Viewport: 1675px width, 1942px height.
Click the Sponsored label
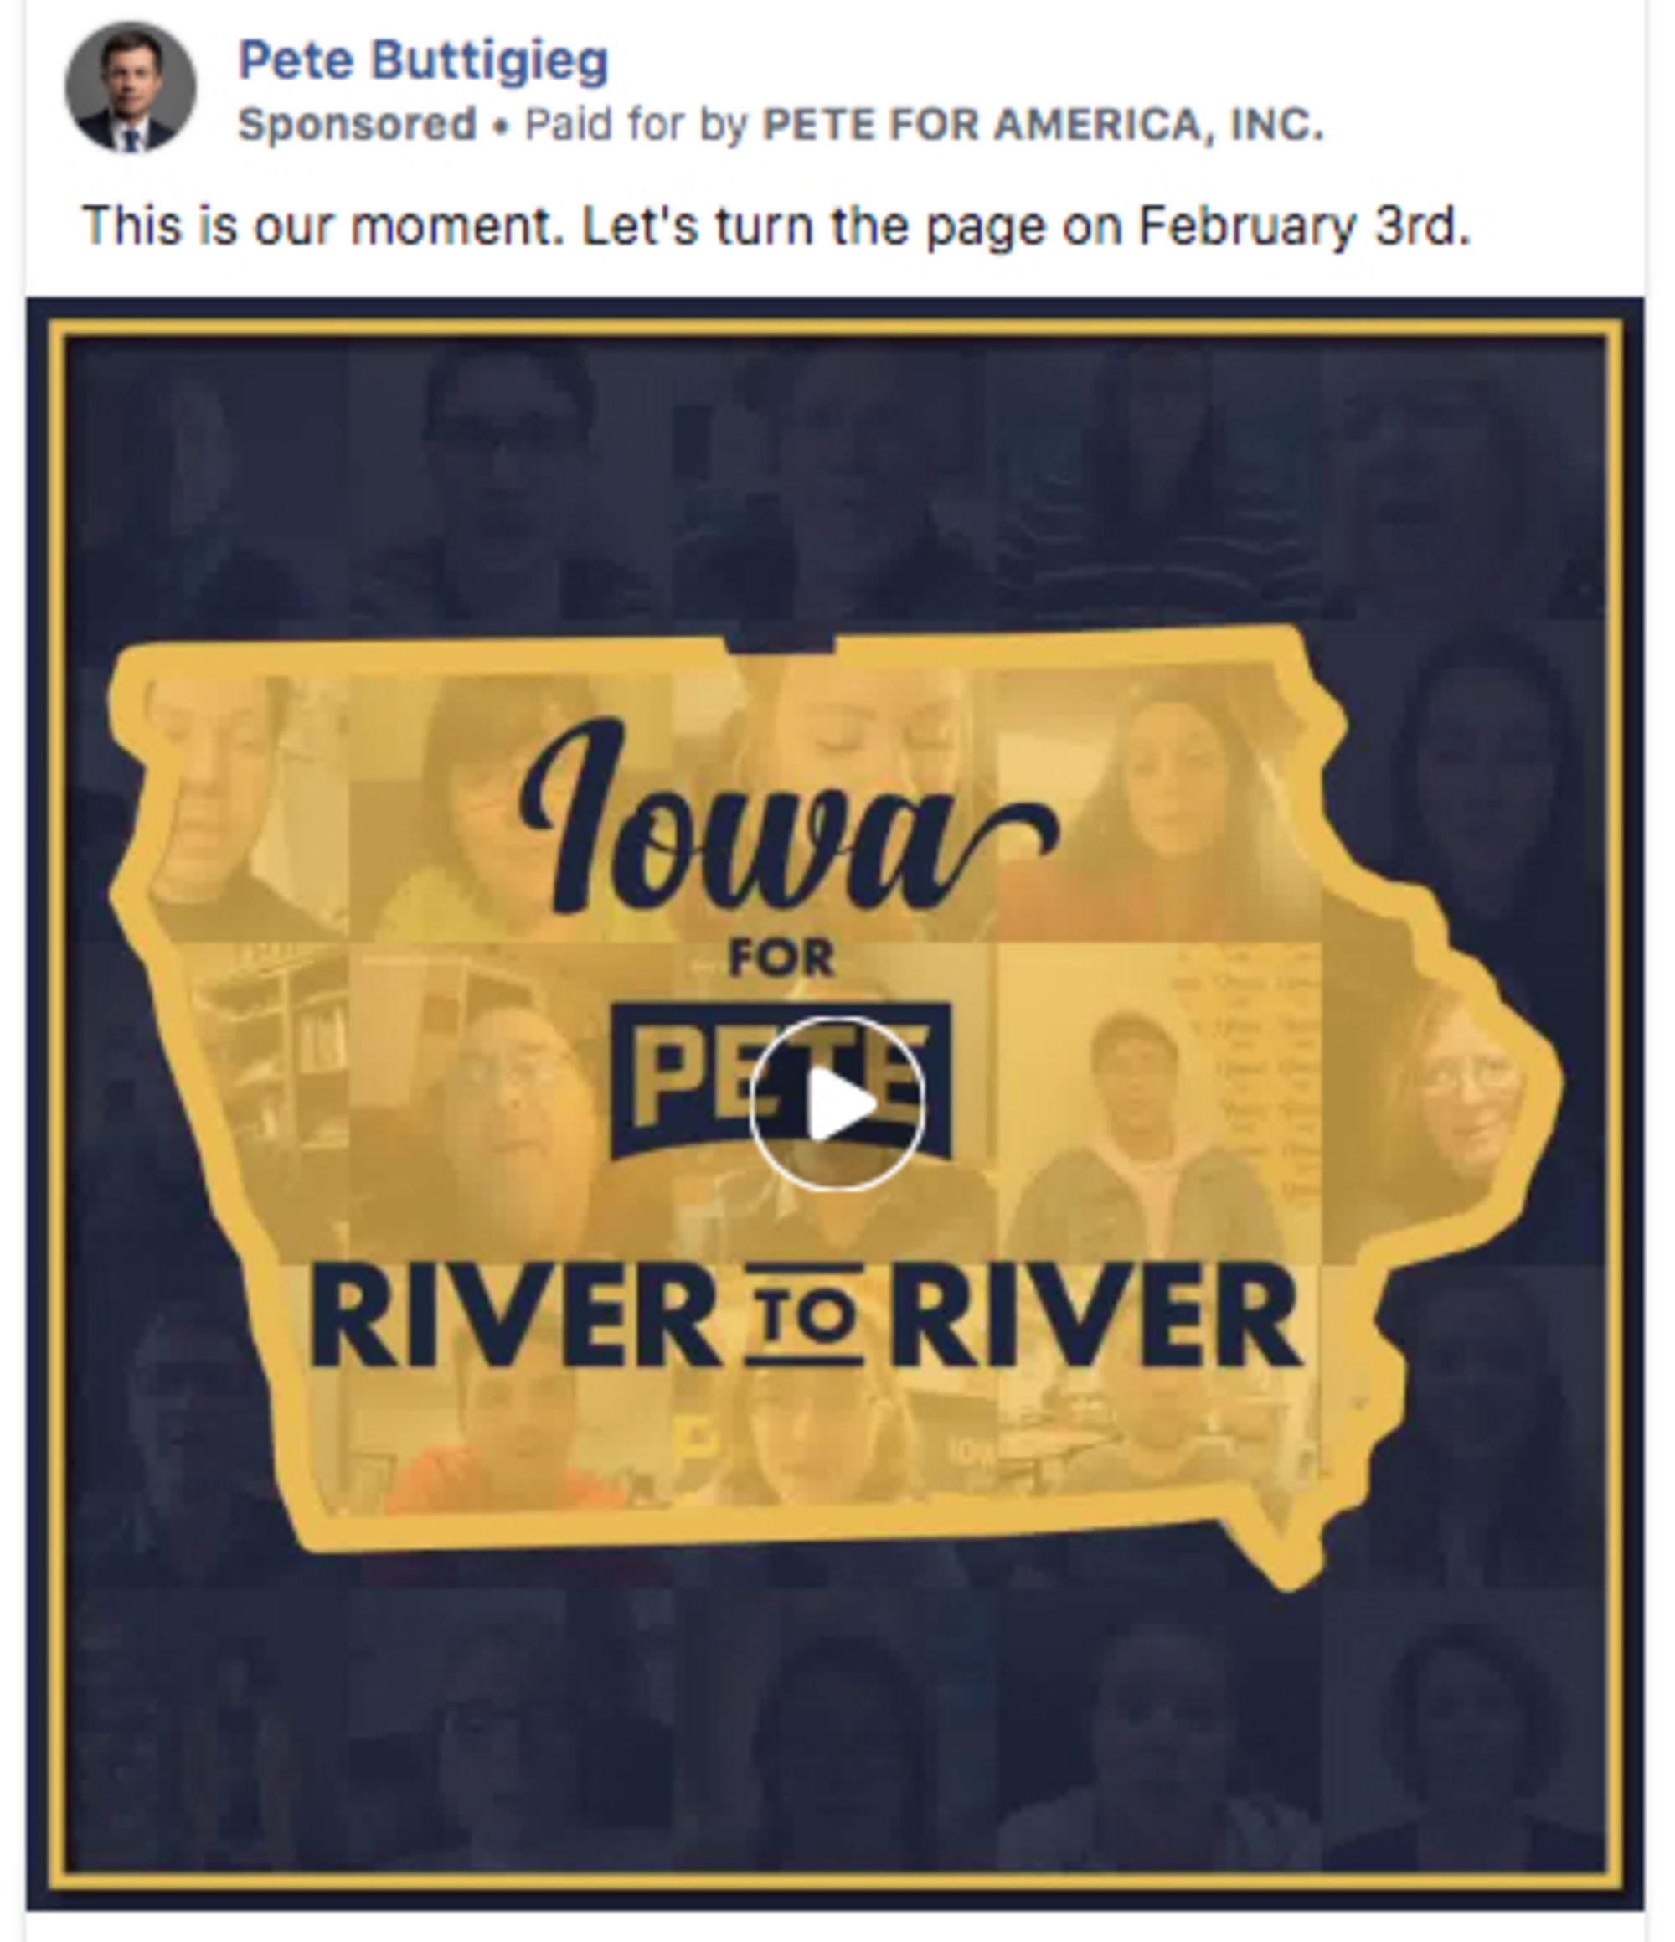357,125
